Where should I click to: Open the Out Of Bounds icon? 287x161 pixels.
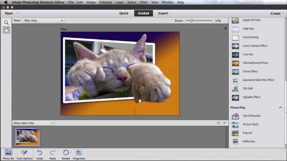pos(235,116)
